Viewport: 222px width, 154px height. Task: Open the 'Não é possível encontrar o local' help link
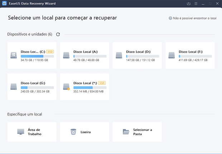point(194,18)
